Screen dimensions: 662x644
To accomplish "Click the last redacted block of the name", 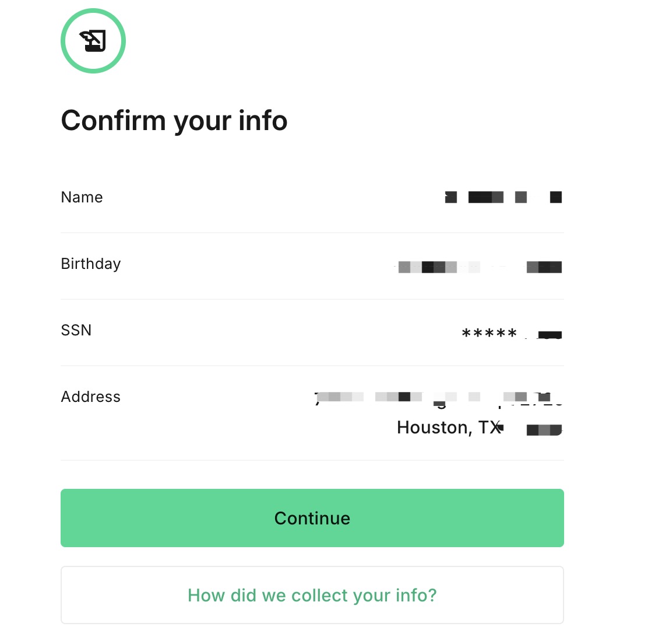I will point(555,197).
